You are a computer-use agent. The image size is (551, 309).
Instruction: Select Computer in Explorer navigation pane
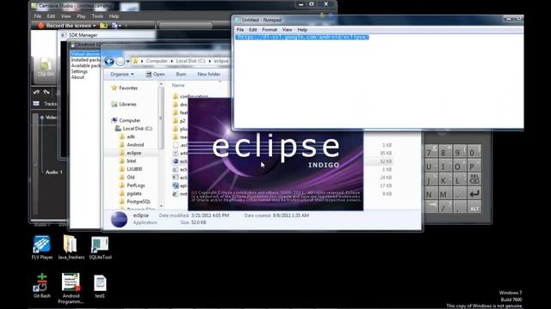tap(126, 120)
